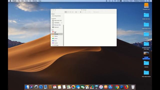Click the Time Machine menu bar icon
Viewport: 160px width, 90px height.
[x=109, y=1]
